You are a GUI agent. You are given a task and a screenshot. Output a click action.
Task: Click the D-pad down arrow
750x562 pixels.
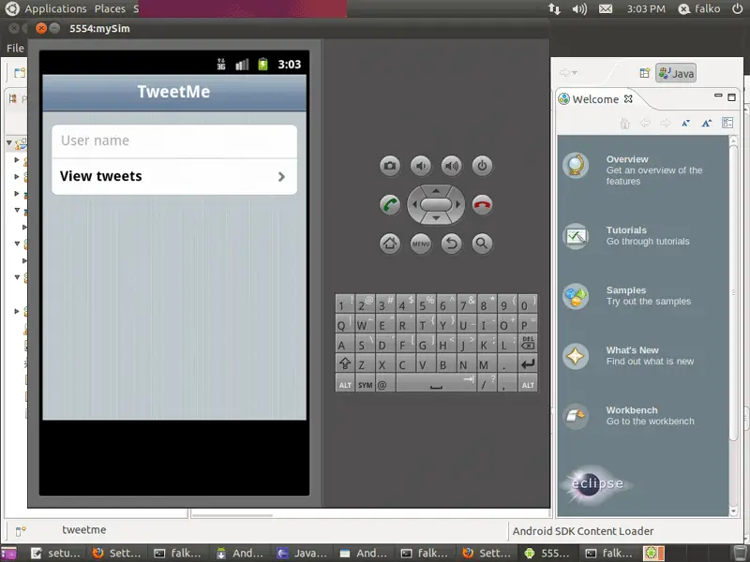pos(436,218)
